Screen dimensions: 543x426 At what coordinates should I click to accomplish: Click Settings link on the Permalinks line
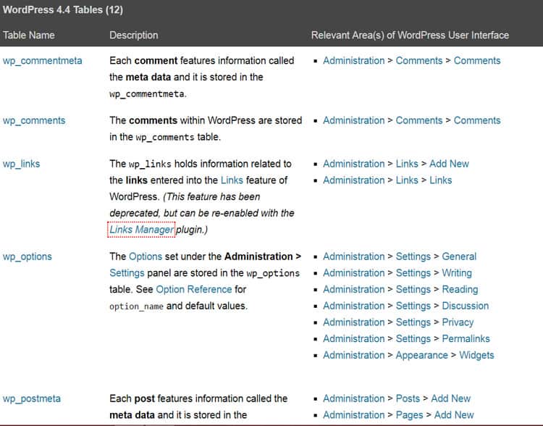(x=413, y=339)
